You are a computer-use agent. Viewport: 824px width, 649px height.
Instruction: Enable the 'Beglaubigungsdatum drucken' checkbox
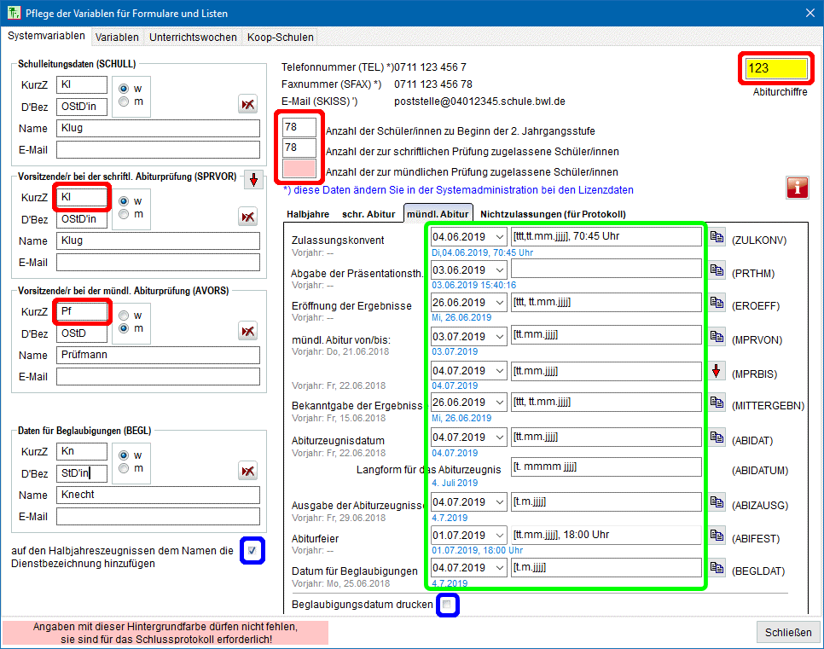(x=447, y=605)
